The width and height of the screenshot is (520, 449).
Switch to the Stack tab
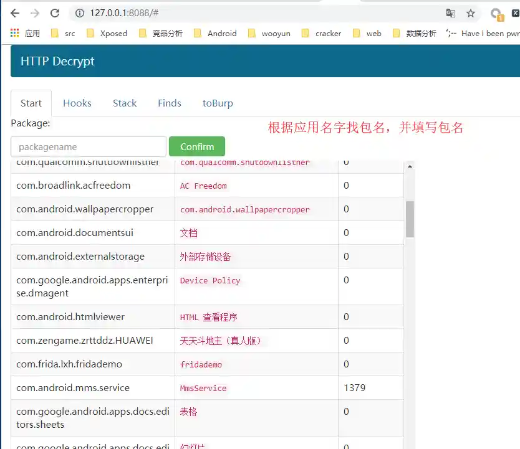[125, 103]
